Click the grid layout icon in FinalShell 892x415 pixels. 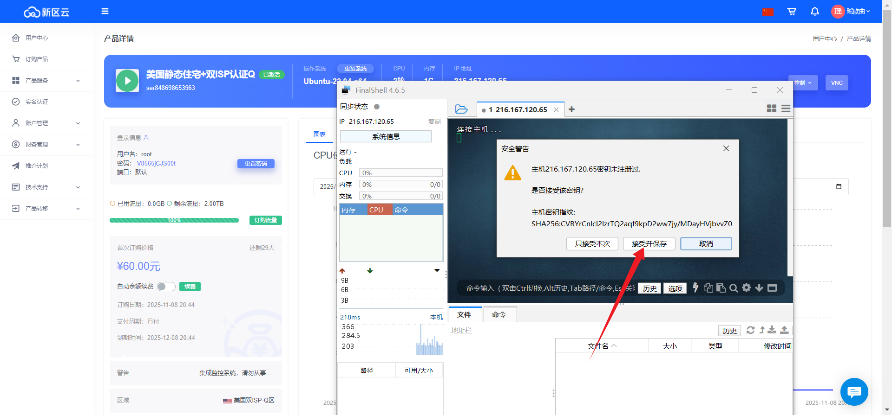pos(771,109)
